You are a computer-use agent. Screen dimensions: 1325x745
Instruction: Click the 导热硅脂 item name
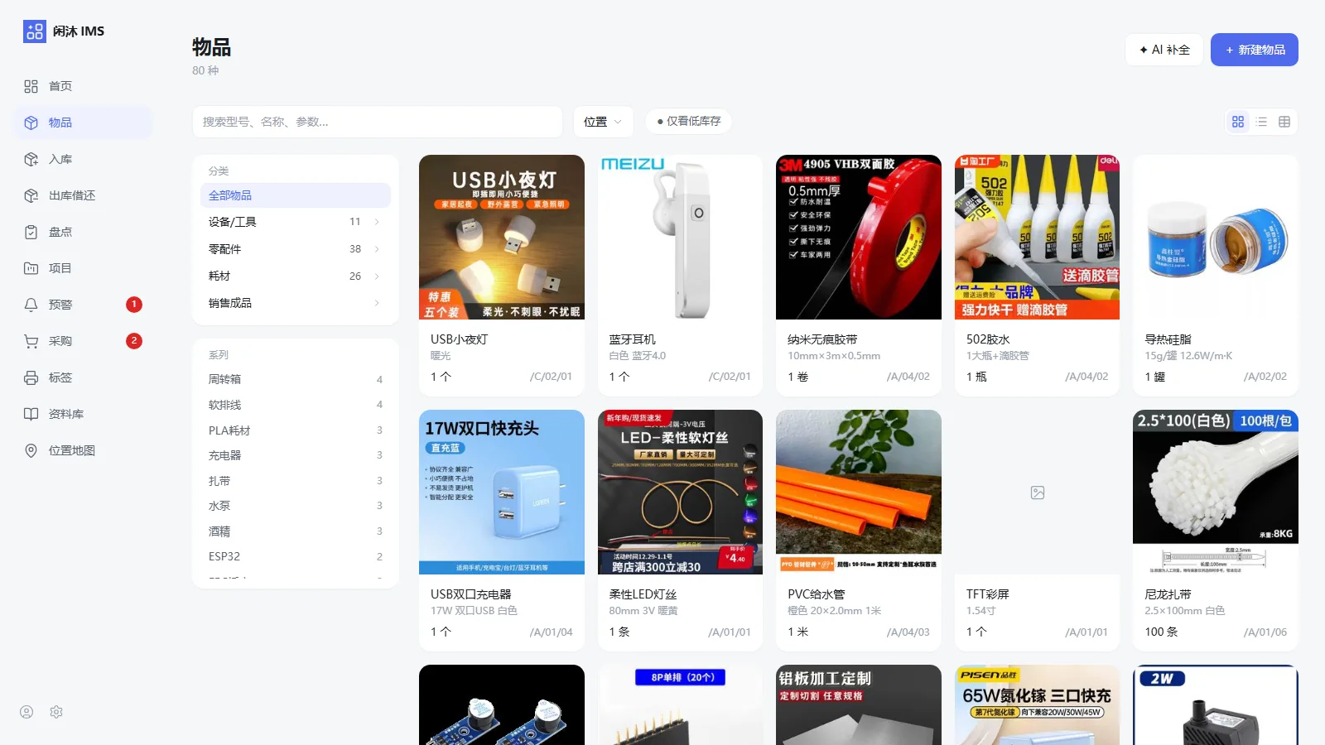(x=1168, y=339)
